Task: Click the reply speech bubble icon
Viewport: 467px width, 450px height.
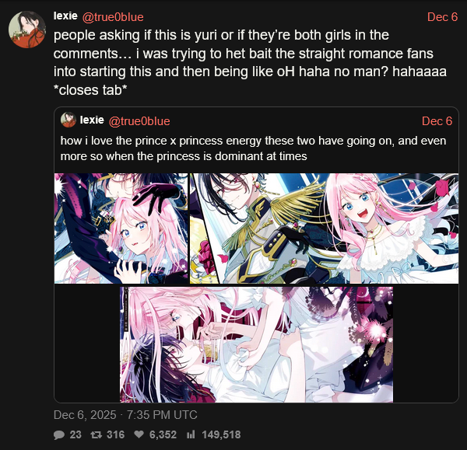Action: (x=59, y=434)
